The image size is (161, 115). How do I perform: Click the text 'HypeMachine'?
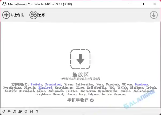[x=12, y=88]
